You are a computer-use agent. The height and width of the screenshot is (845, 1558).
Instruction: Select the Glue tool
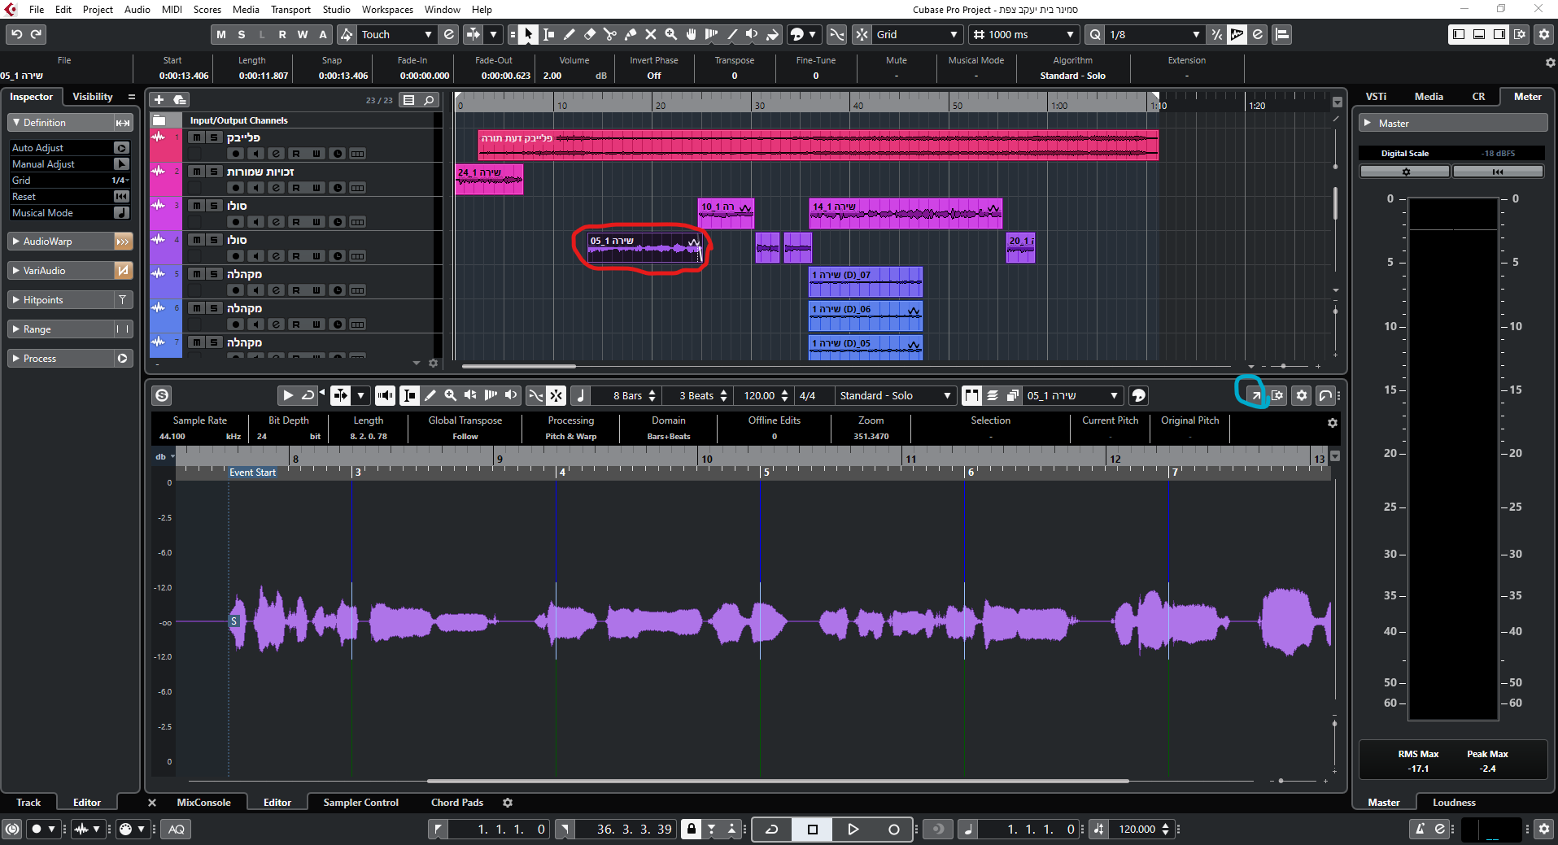coord(631,34)
